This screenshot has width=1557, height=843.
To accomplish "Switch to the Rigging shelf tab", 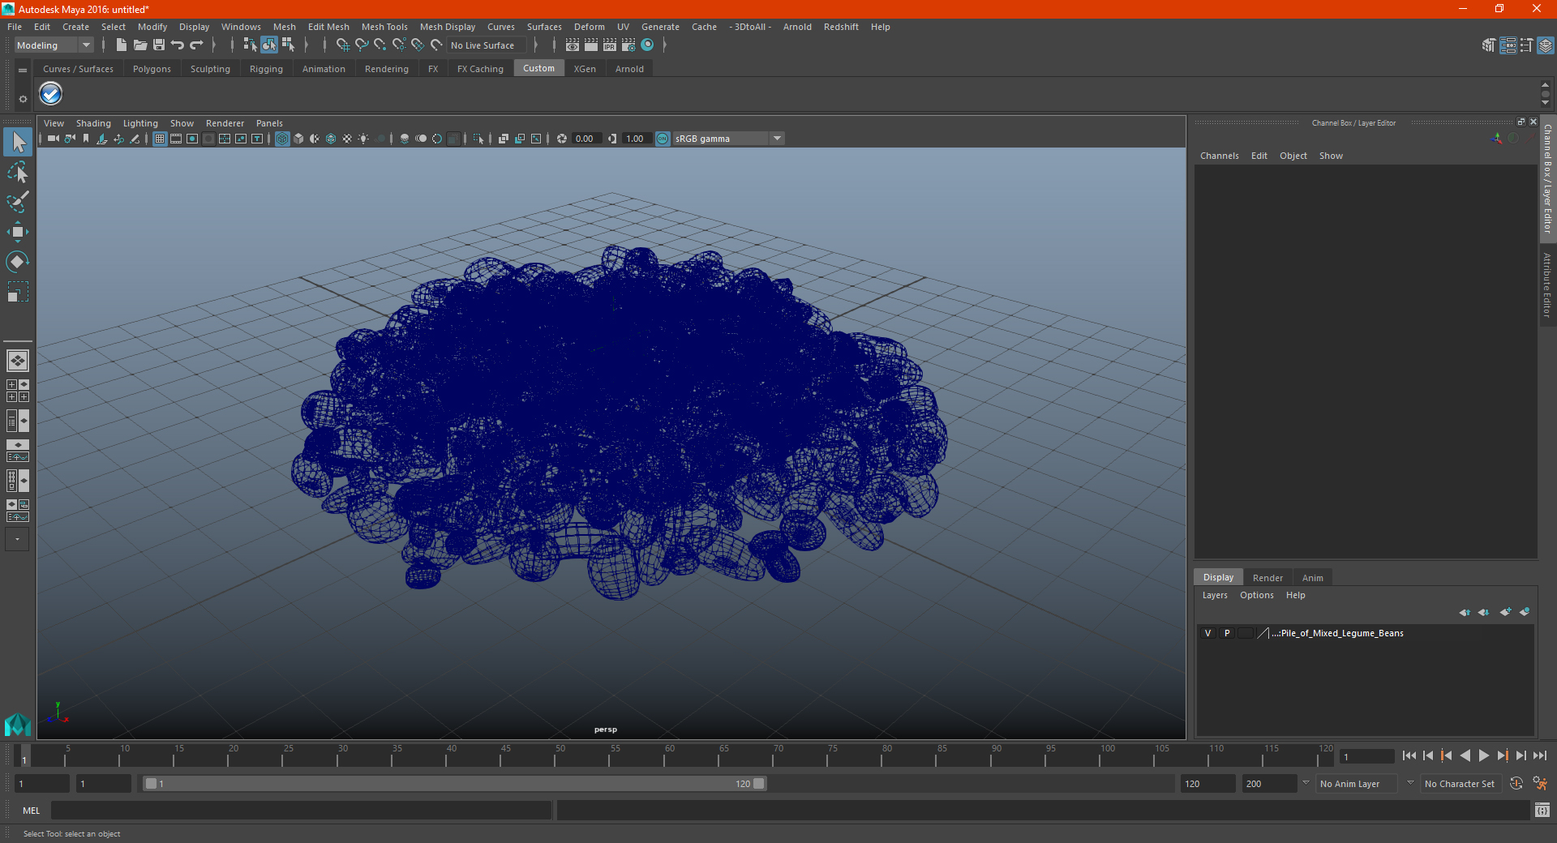I will (266, 69).
